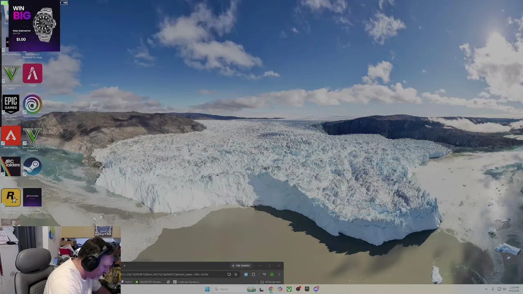Open the Chrome profile avatar
The width and height of the screenshot is (523, 294).
point(272,274)
